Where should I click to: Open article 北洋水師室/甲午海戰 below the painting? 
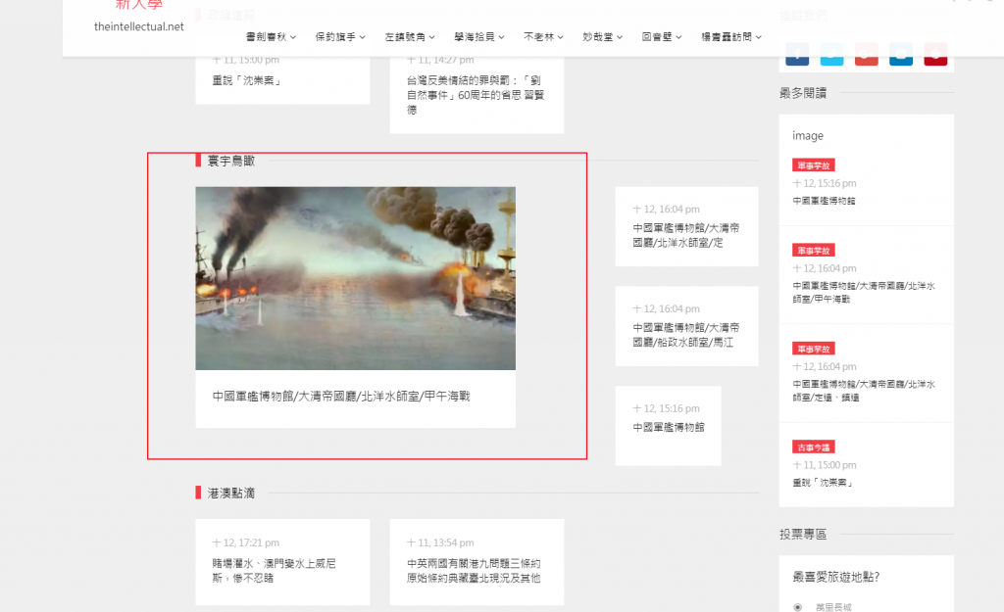[x=341, y=397]
